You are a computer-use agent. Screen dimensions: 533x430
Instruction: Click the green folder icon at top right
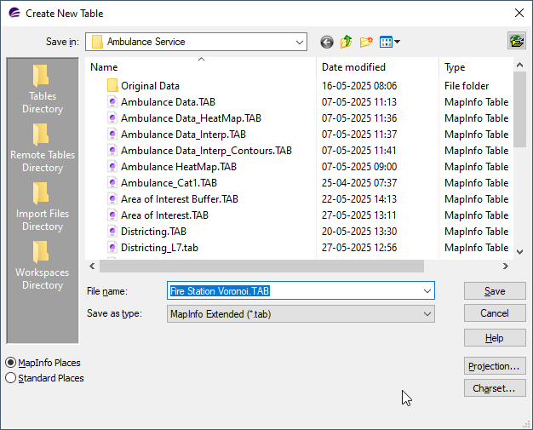[516, 40]
